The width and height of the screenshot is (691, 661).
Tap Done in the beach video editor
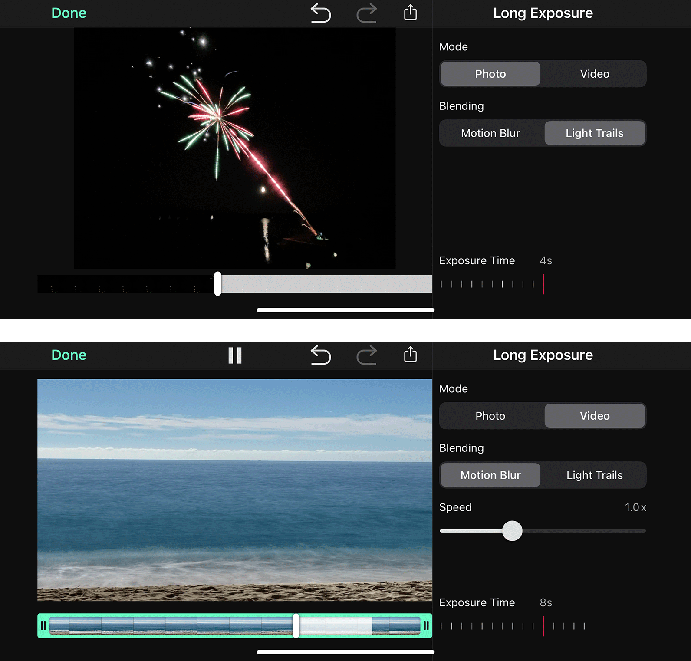[x=69, y=355]
